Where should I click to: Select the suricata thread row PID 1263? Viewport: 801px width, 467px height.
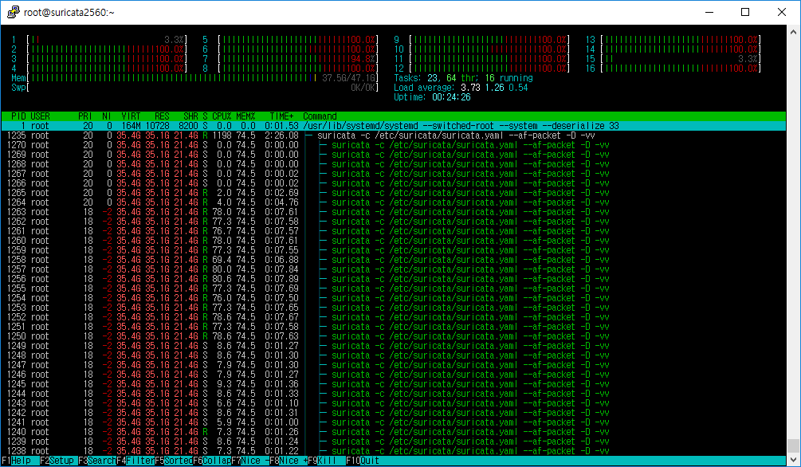[x=394, y=212]
